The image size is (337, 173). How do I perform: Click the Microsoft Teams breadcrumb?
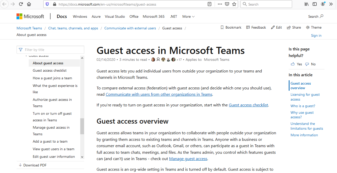[x=29, y=28]
